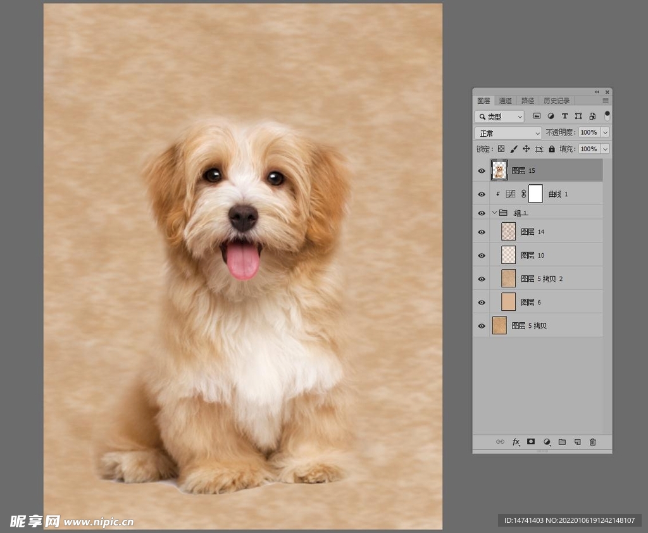This screenshot has width=648, height=533.
Task: Hide 图层 14 layer
Action: (482, 232)
